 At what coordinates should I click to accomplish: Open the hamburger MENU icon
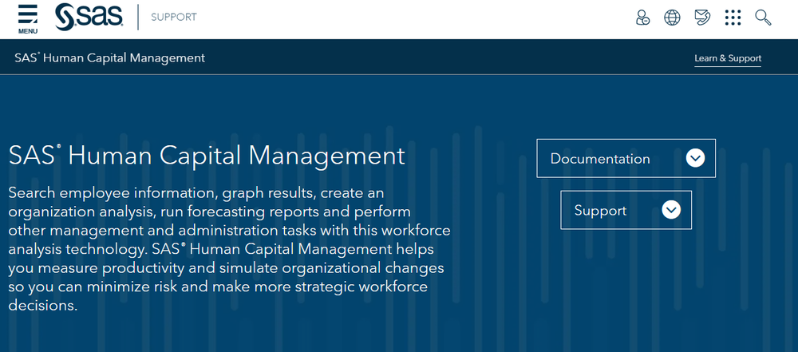27,19
